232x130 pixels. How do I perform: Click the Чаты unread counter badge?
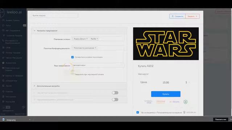point(25,25)
